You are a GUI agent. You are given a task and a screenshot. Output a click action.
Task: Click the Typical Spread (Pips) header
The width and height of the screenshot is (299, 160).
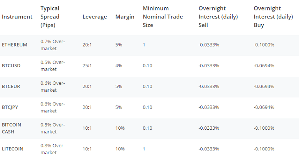[50, 16]
